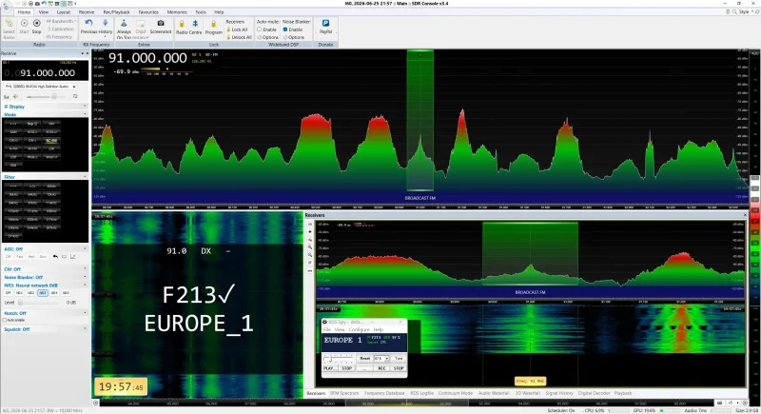Select the BC-FM mode button
This screenshot has width=761, height=414.
click(51, 141)
